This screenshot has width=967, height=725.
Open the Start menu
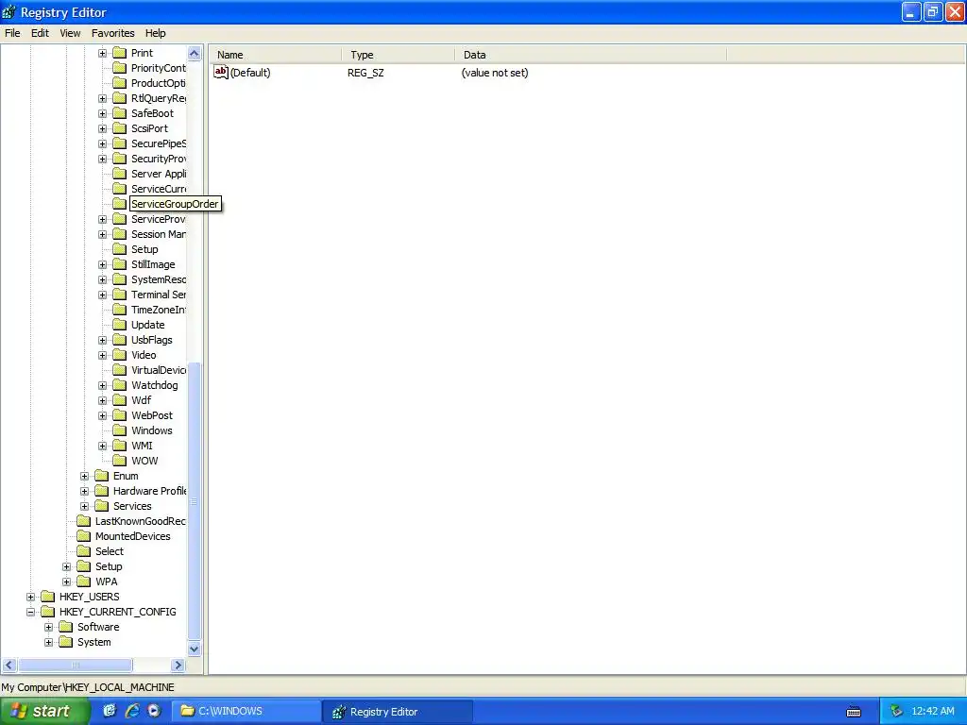(44, 712)
